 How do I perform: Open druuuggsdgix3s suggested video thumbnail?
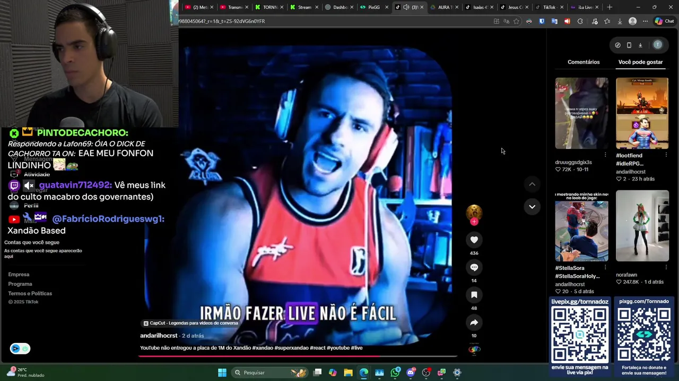581,113
